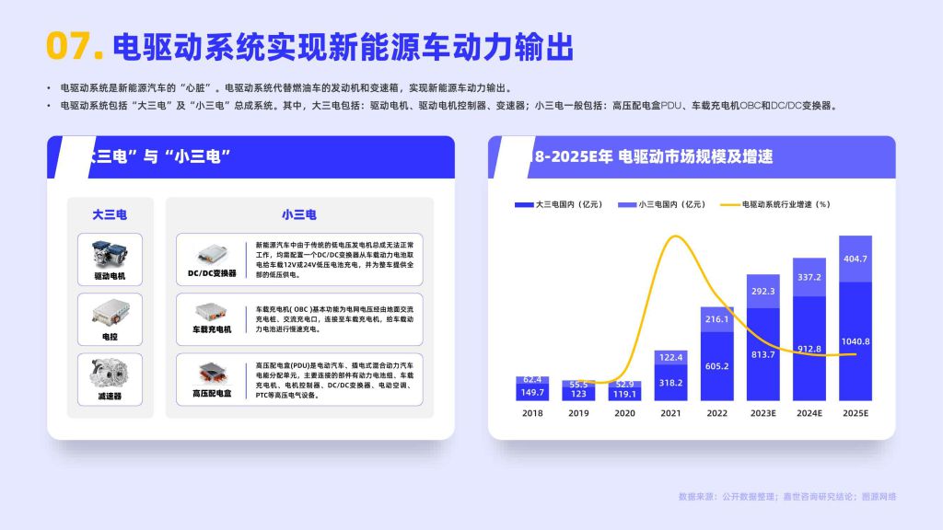Select the 电驱动市场规模及增速 chart title banner
The height and width of the screenshot is (530, 943).
pos(691,157)
